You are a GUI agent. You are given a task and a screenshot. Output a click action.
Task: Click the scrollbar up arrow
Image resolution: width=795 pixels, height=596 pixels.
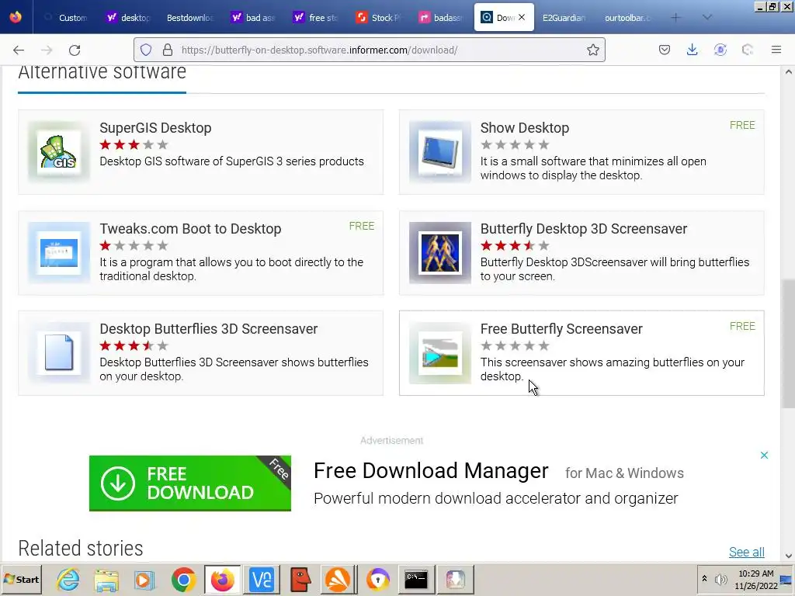789,72
